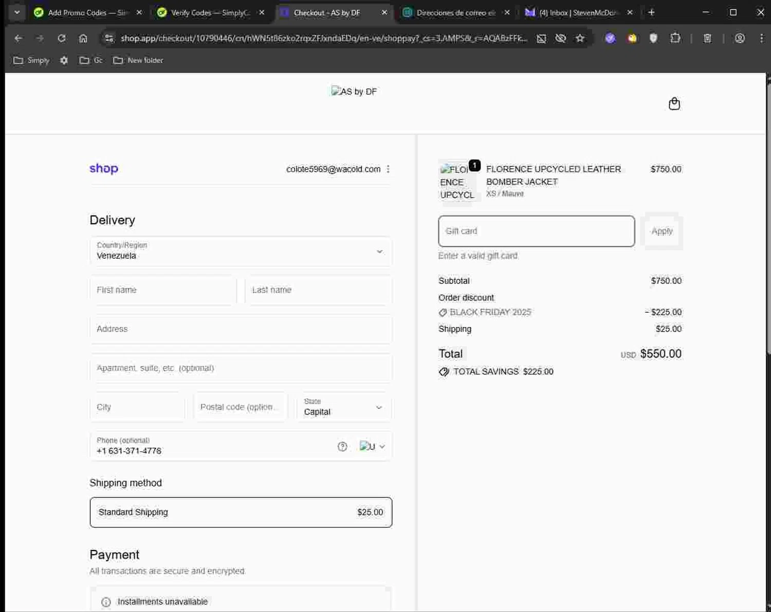The width and height of the screenshot is (771, 612).
Task: Reload the checkout page
Action: click(62, 38)
